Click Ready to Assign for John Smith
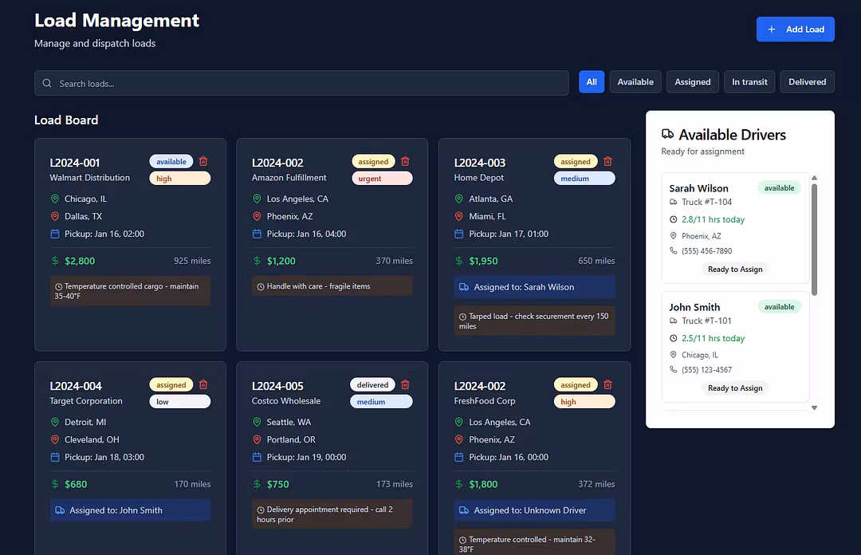Viewport: 861px width, 555px height. [x=735, y=388]
